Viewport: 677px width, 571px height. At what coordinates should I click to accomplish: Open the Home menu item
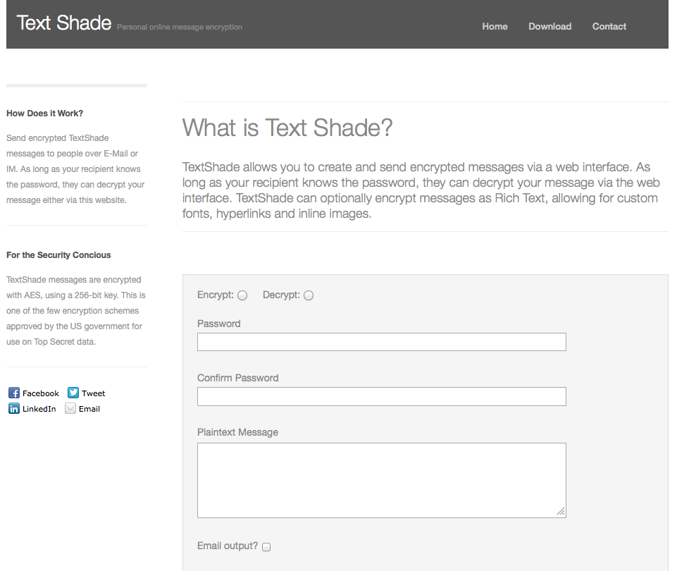point(495,26)
